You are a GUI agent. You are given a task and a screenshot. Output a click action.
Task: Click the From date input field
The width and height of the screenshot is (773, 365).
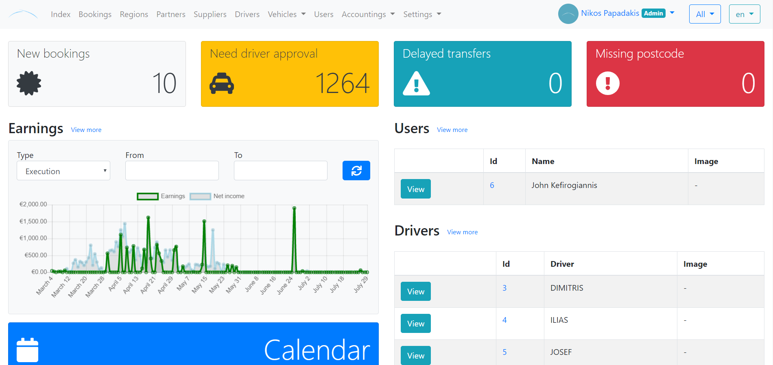point(172,171)
